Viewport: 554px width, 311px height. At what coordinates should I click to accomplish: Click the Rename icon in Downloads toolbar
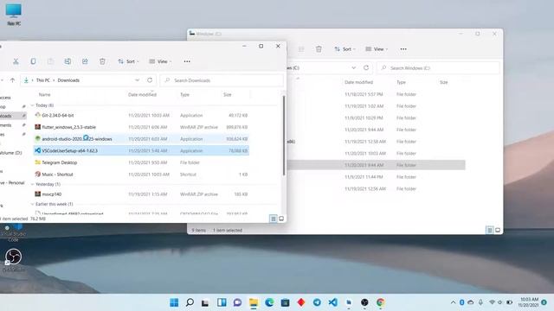click(x=68, y=61)
